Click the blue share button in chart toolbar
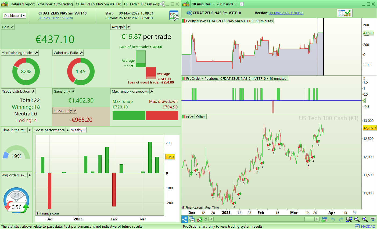Image resolution: width=377 pixels, height=229 pixels. tap(185, 219)
